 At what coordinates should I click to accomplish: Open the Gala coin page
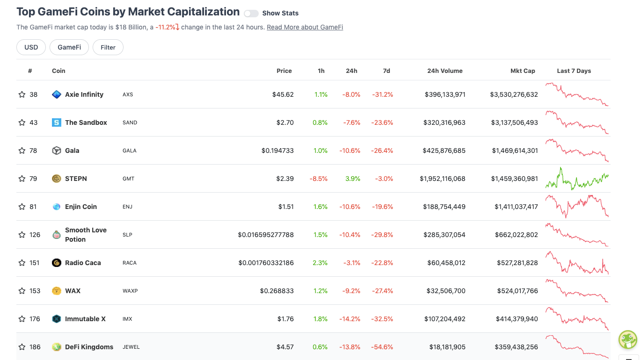tap(72, 151)
